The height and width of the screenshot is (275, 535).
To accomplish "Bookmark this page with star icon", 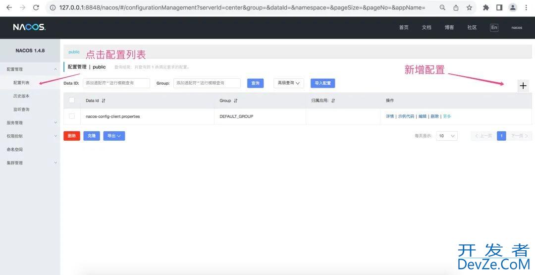I will (469, 7).
